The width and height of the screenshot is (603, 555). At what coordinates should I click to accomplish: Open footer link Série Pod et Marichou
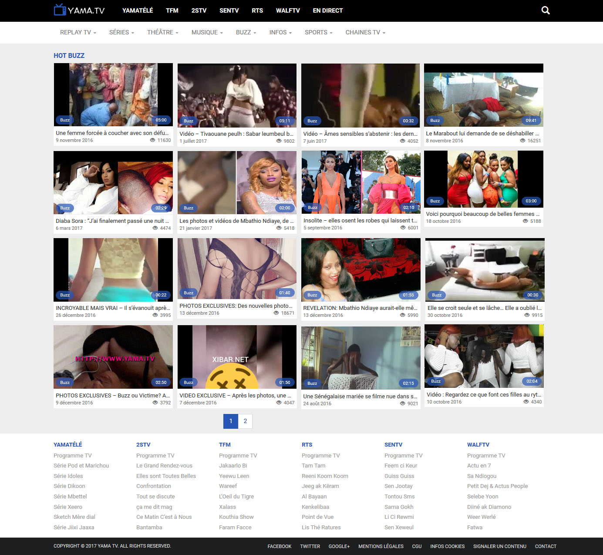[x=81, y=466]
